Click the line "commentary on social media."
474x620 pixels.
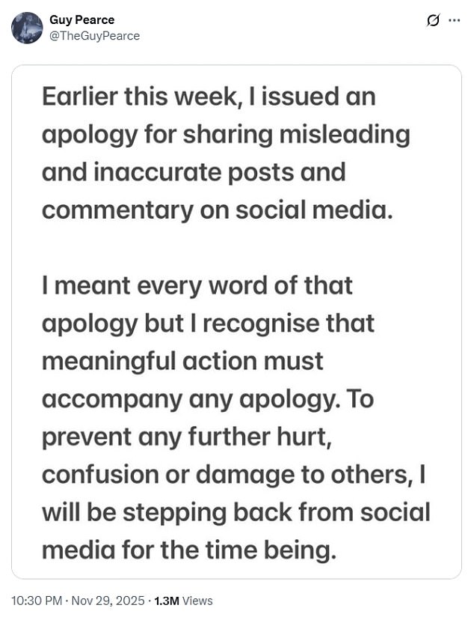[x=217, y=210]
